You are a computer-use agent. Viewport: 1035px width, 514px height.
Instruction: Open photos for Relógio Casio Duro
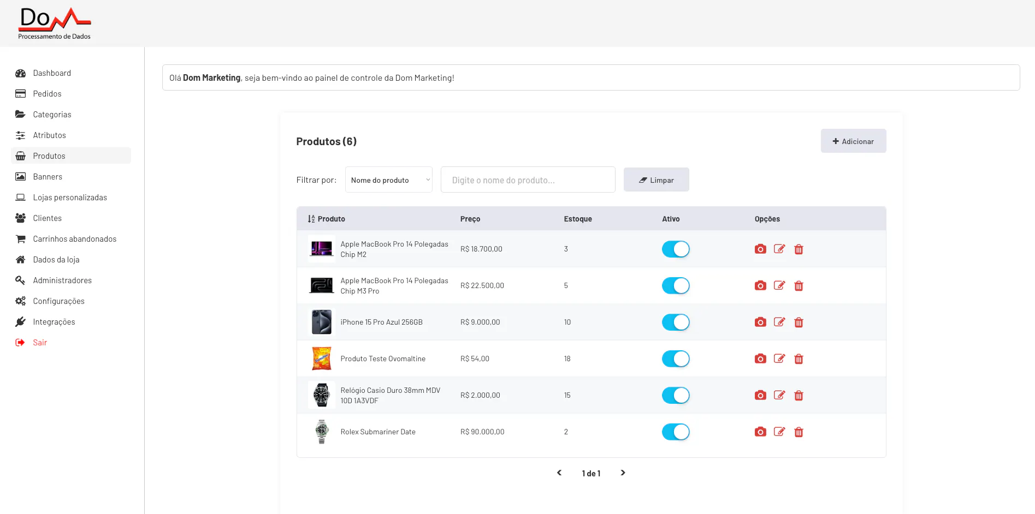pos(760,396)
